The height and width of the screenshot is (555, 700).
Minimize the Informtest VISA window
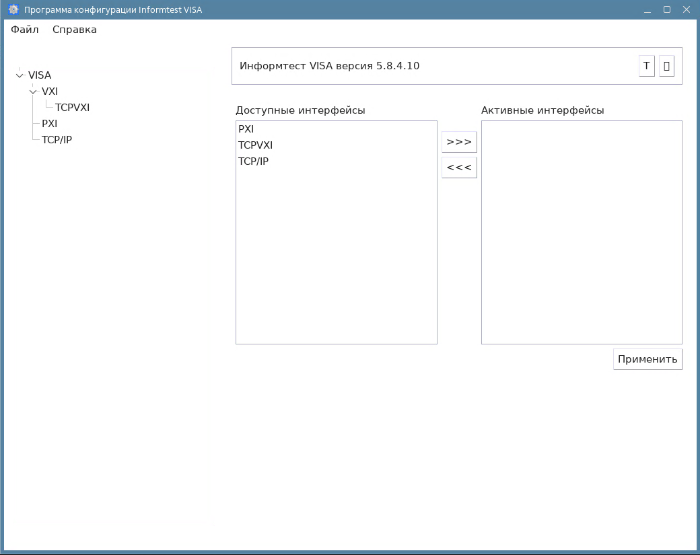coord(647,10)
